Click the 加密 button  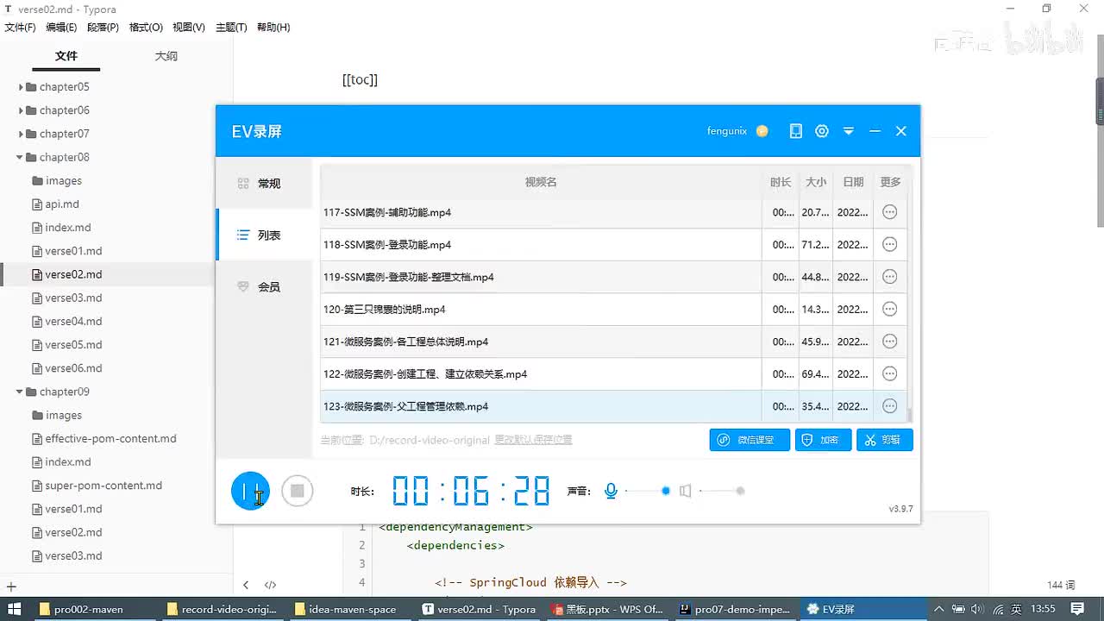tap(823, 440)
